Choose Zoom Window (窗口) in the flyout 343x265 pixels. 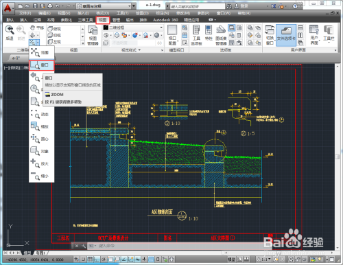tap(41, 65)
